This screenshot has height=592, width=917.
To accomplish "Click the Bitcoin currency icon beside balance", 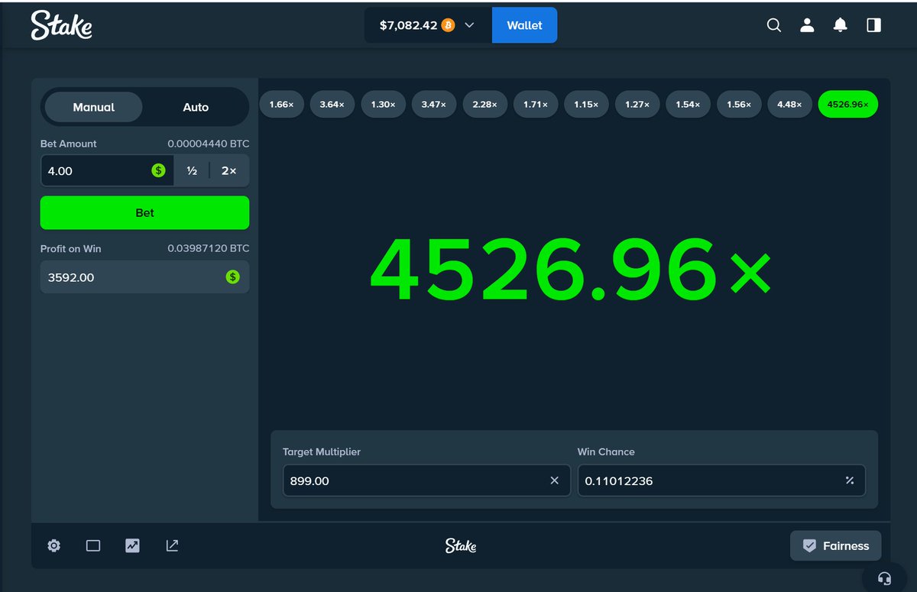I will (448, 25).
